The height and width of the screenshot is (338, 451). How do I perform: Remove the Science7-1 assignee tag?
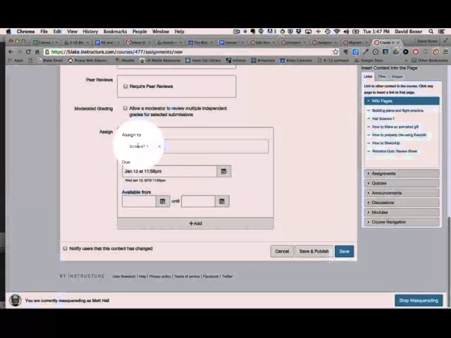coord(159,146)
